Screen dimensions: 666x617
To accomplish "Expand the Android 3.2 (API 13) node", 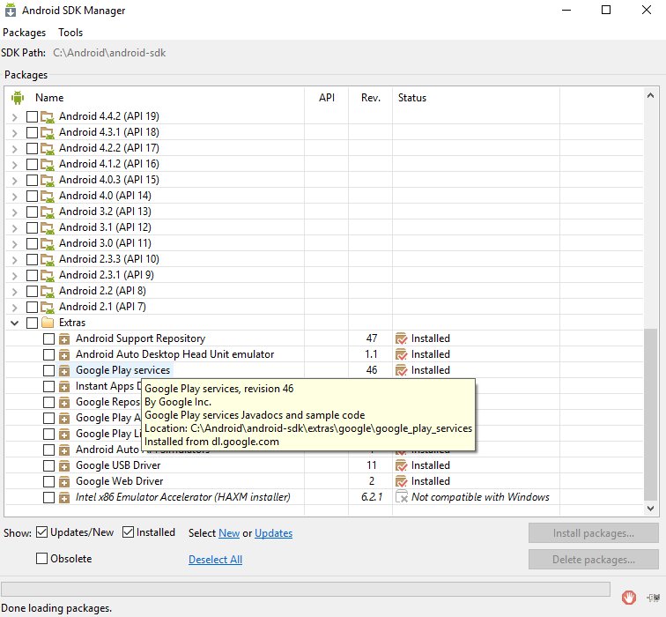I will tap(14, 212).
